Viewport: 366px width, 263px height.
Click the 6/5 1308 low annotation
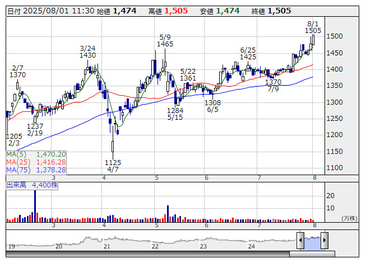(212, 106)
